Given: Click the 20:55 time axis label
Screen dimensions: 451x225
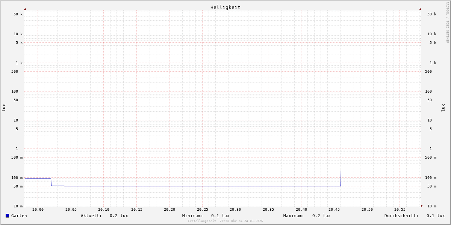Looking at the screenshot, I should [x=400, y=210].
